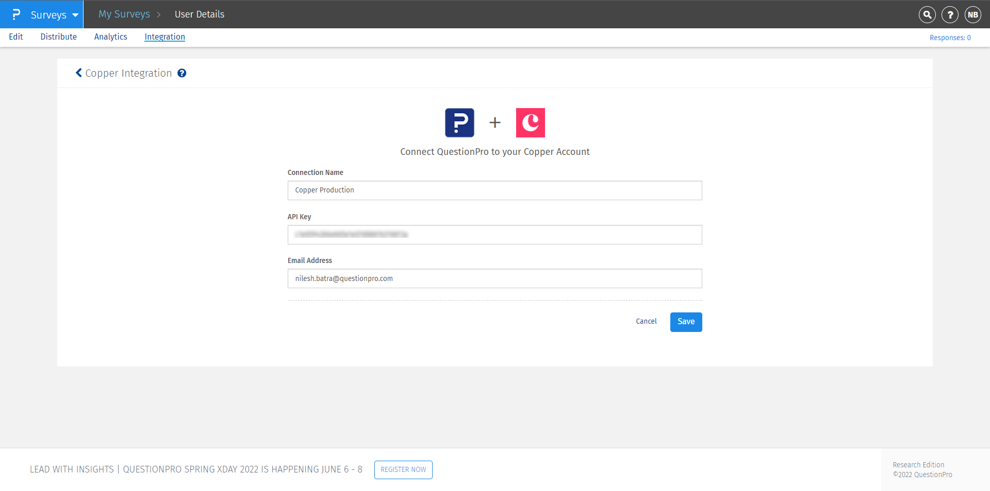The image size is (990, 491).
Task: Save the Copper connection settings
Action: point(686,322)
